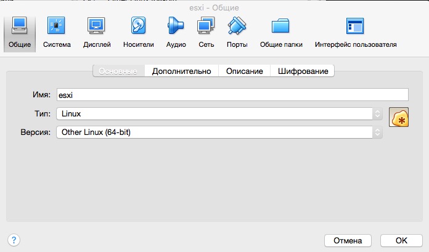Switch to the Описание tab
This screenshot has height=252, width=429.
[x=244, y=71]
